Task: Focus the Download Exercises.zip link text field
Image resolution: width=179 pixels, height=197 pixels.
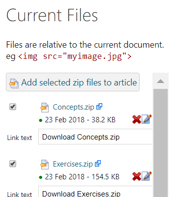Action: pyautogui.click(x=95, y=192)
